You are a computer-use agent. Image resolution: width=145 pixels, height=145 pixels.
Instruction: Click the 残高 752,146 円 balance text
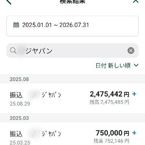(x=111, y=141)
